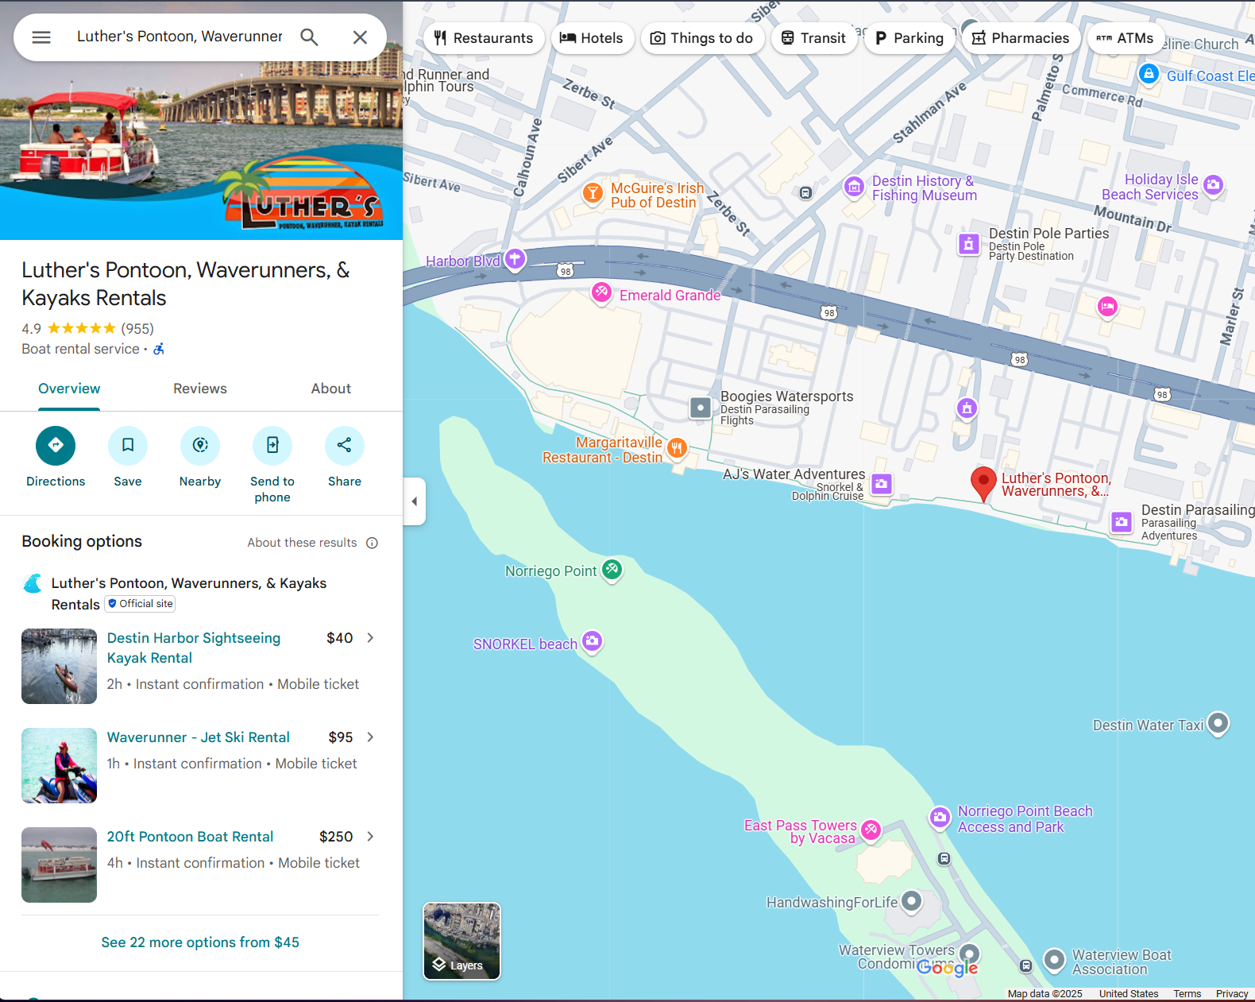Expand Destin Harbor Sightseeing Kayak Rental chevron
1255x1002 pixels.
pyautogui.click(x=370, y=638)
